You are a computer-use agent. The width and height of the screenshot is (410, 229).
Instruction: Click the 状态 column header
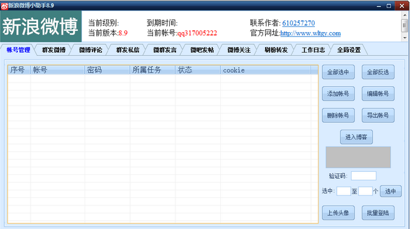coord(198,70)
